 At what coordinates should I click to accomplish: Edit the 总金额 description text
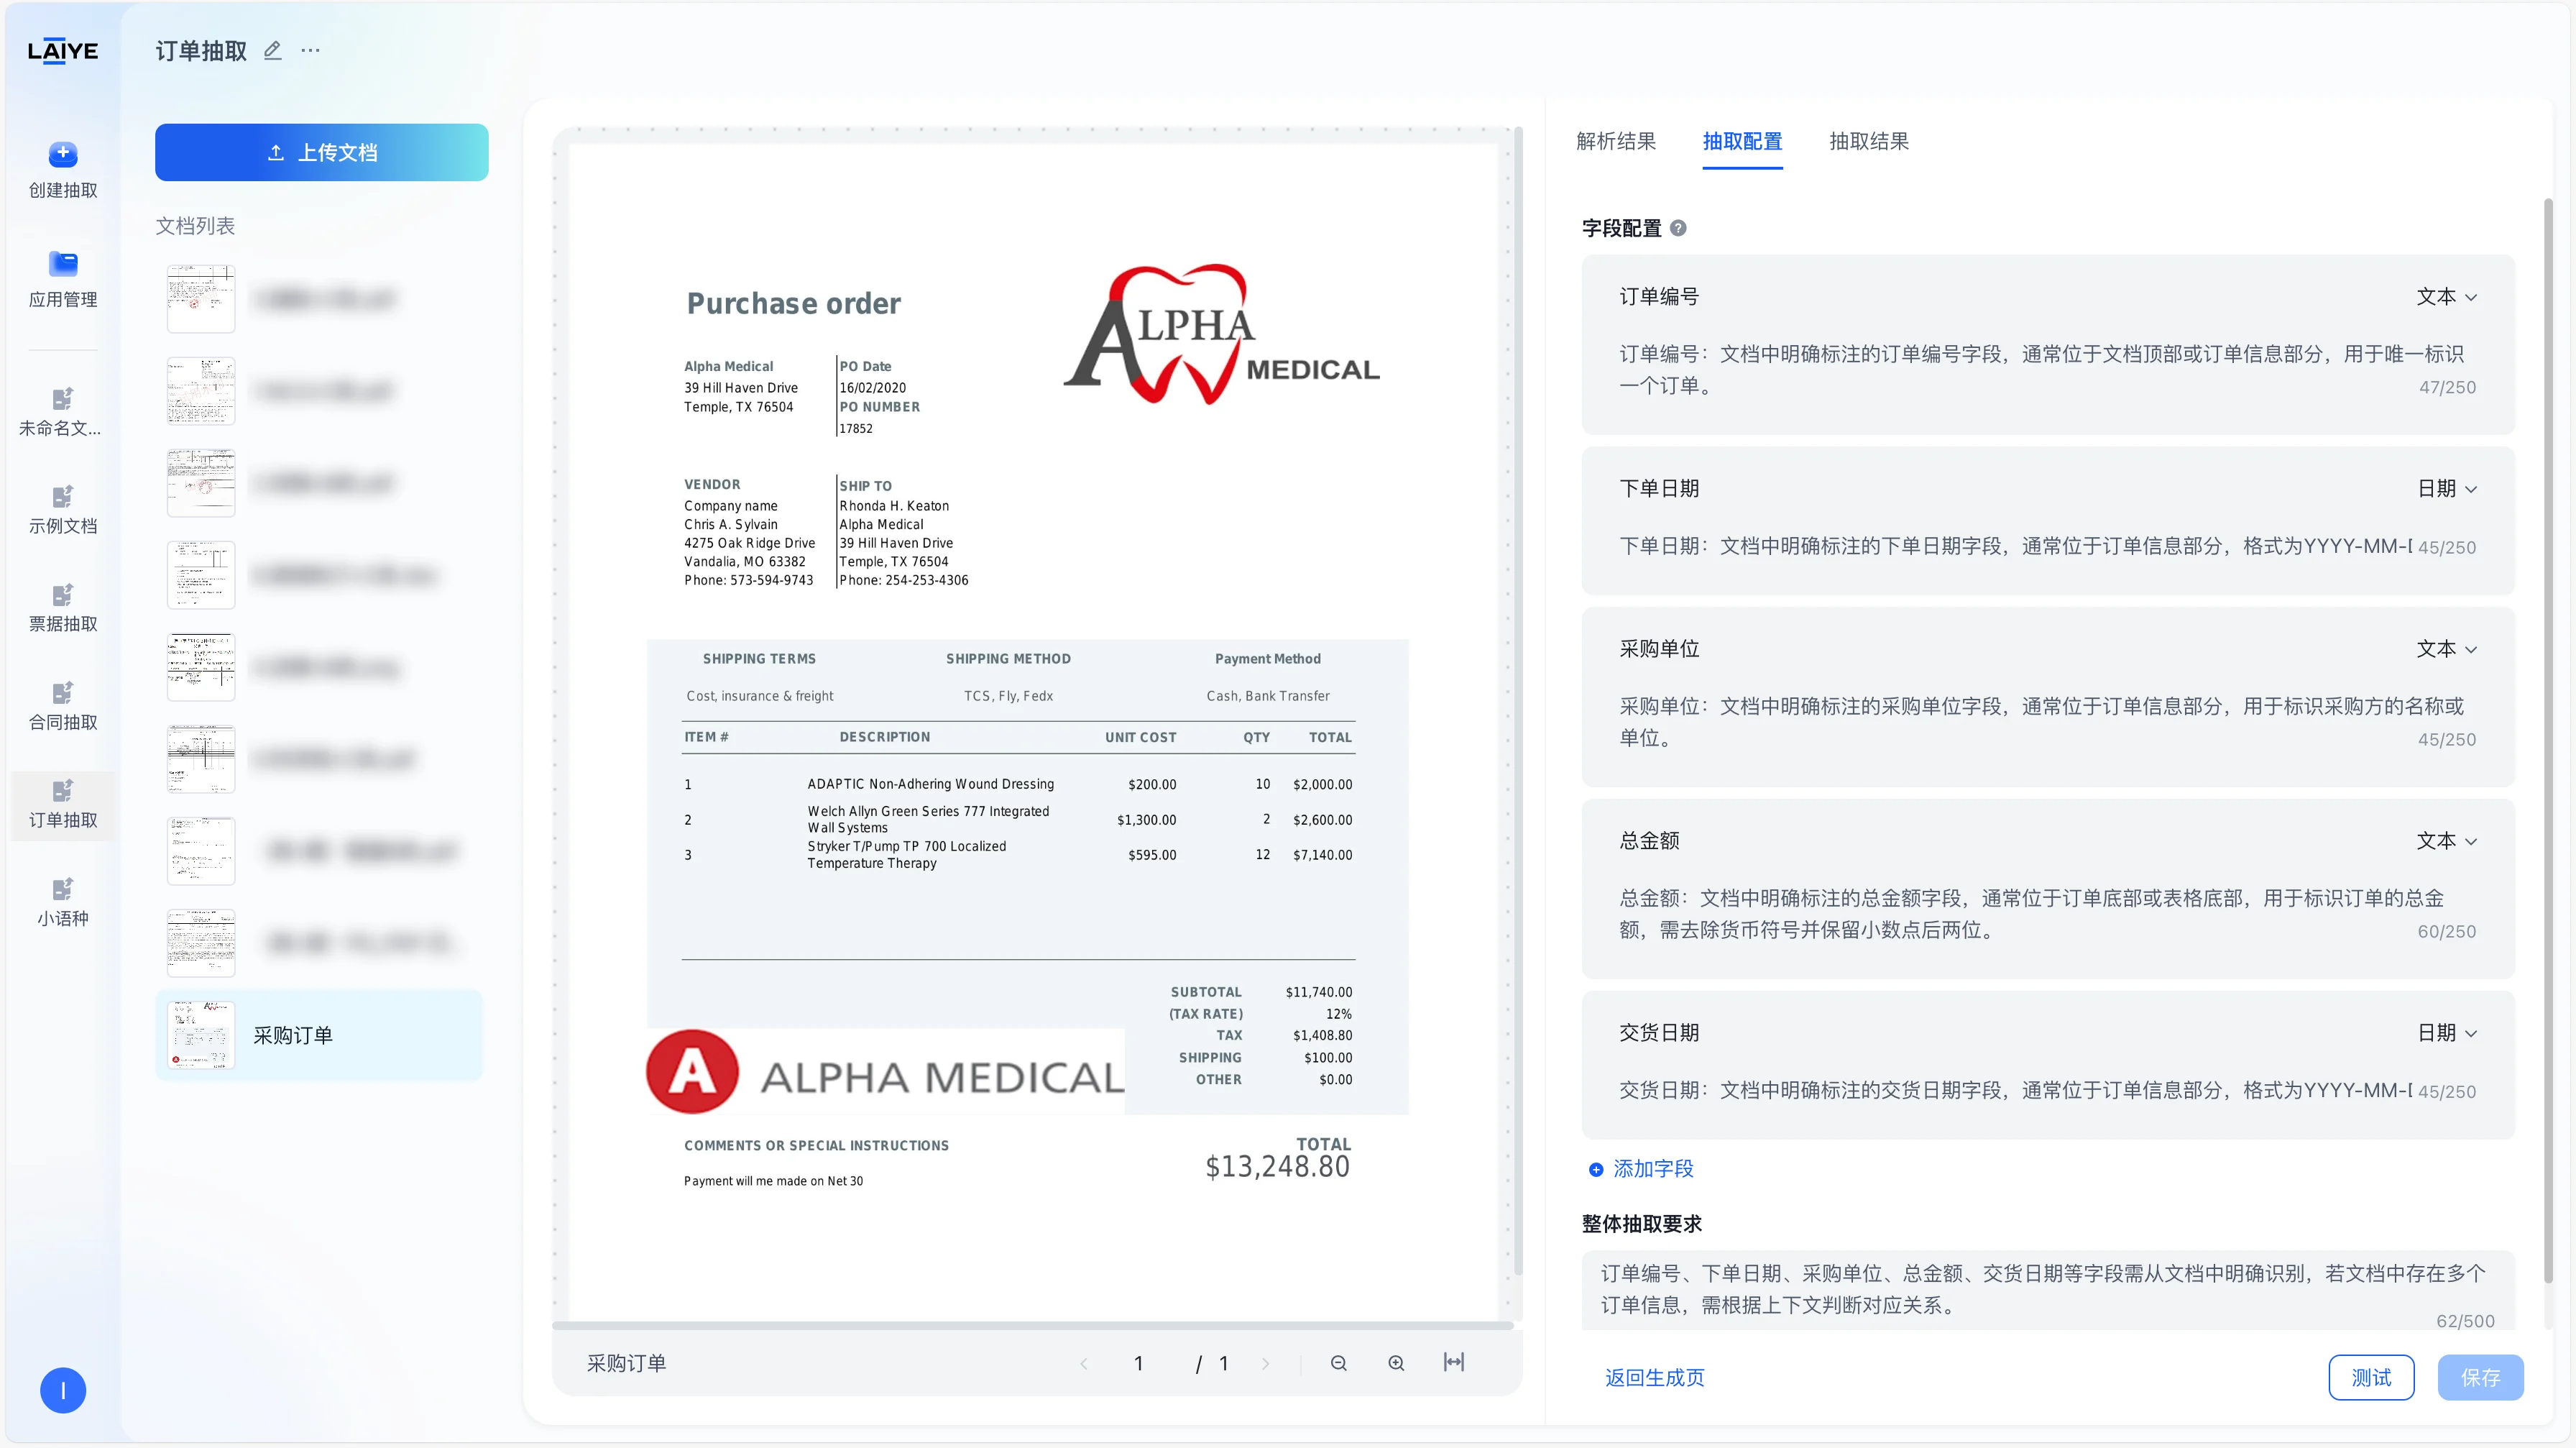pos(2031,914)
